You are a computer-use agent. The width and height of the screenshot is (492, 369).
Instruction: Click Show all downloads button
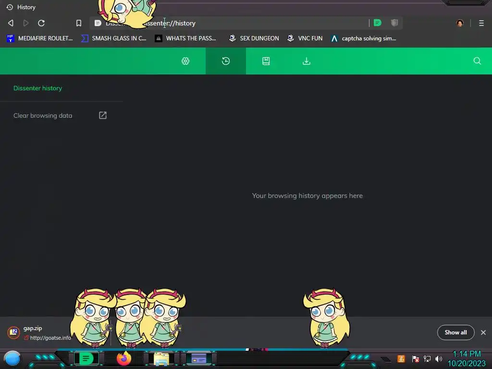(x=455, y=332)
